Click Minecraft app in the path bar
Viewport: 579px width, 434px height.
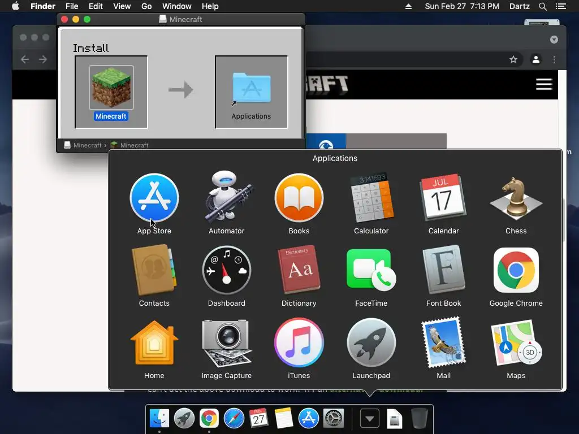coord(129,145)
